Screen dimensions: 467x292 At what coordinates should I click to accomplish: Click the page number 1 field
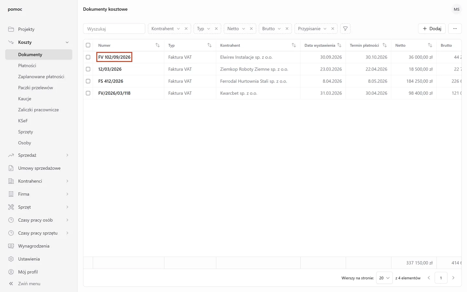click(441, 278)
